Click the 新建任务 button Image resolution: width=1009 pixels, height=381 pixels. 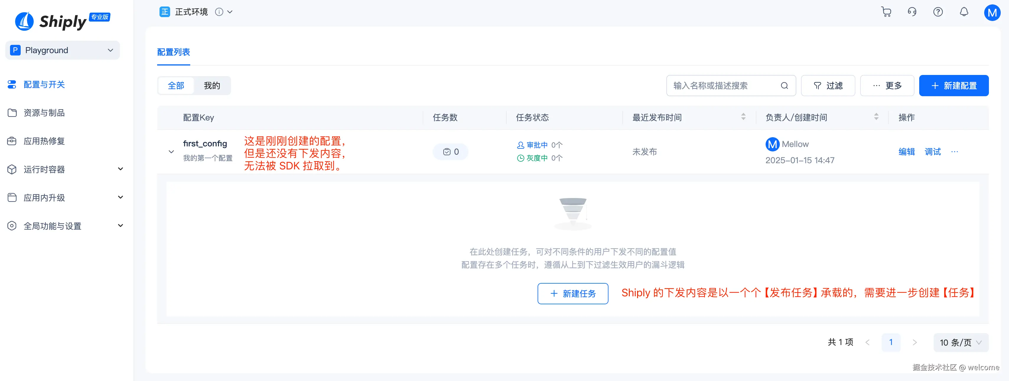[x=573, y=293]
